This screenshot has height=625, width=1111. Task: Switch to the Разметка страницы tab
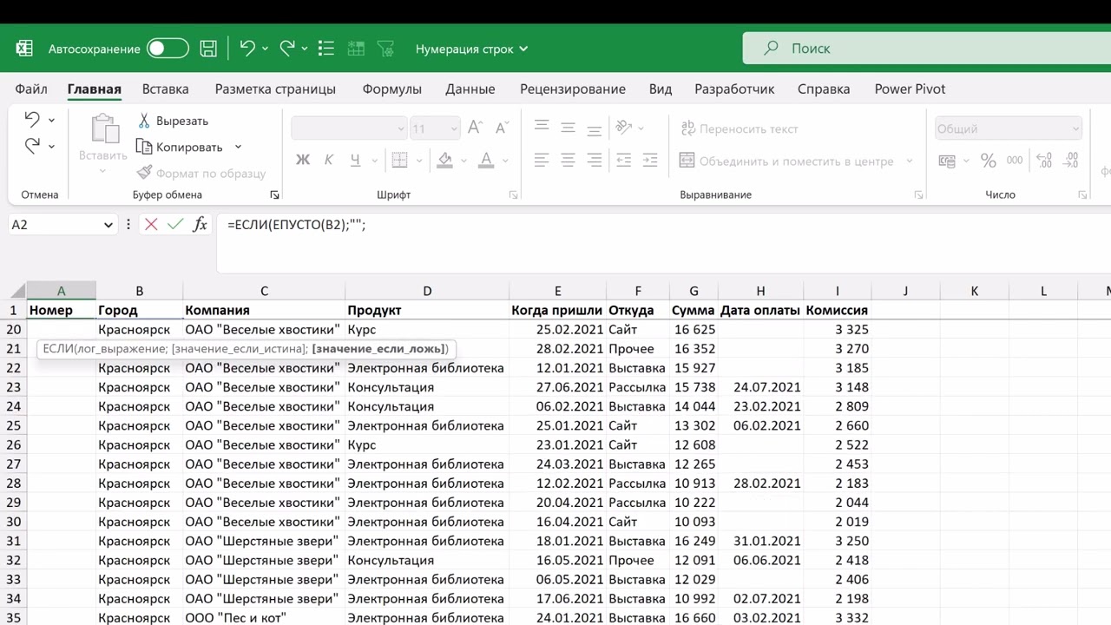pyautogui.click(x=275, y=89)
